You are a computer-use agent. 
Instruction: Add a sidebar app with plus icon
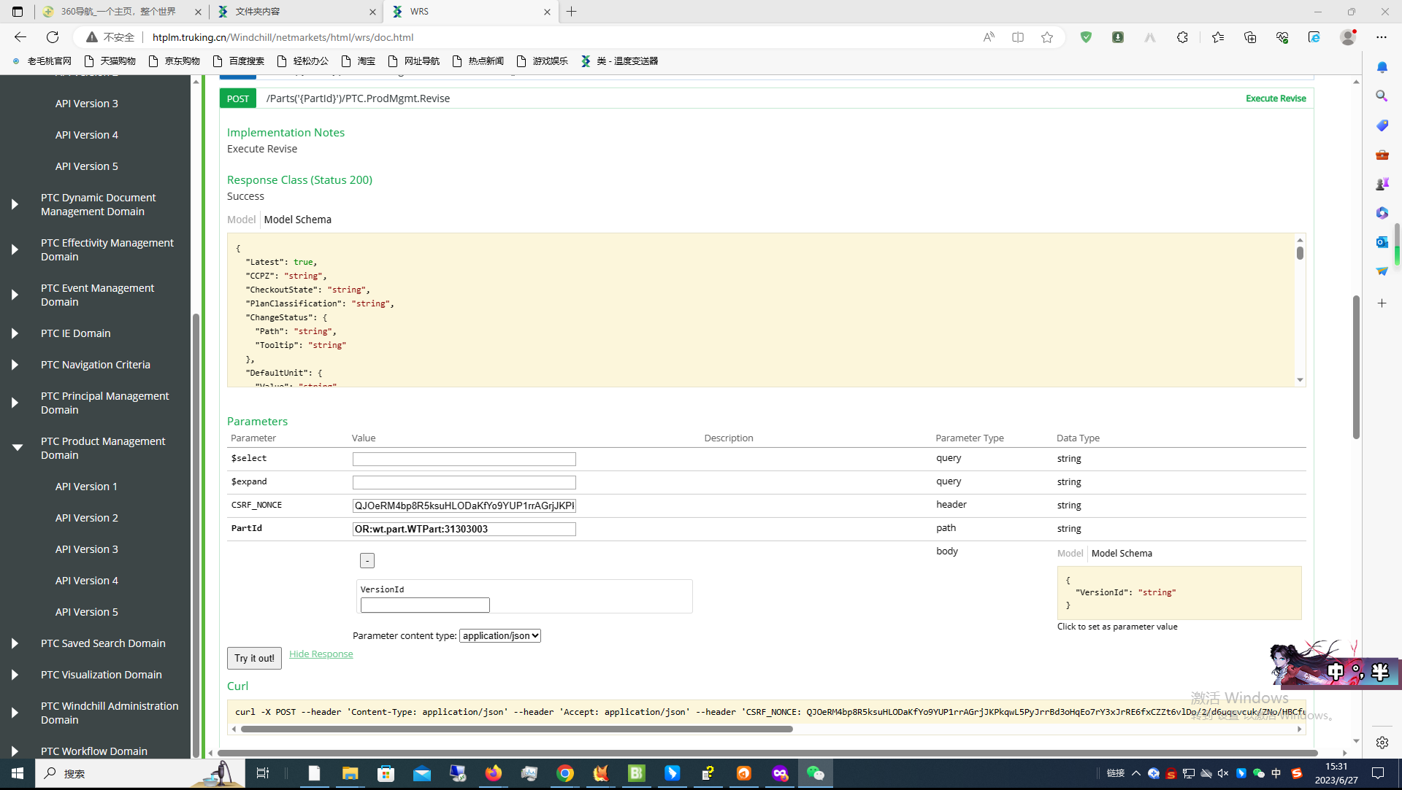pos(1382,303)
